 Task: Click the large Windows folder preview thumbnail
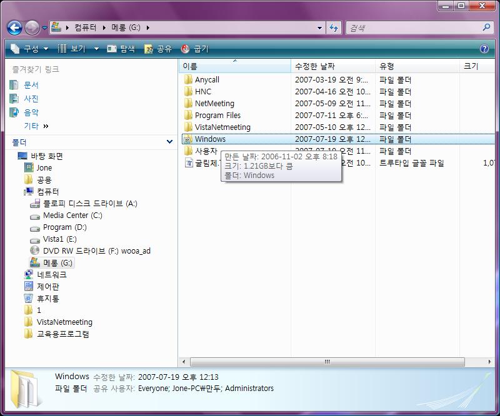point(26,389)
